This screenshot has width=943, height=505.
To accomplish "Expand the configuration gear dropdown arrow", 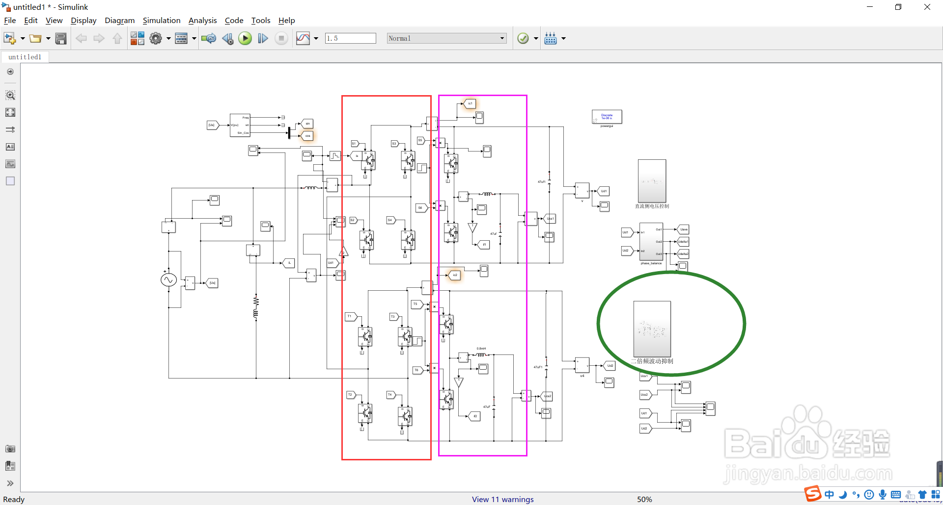I will pyautogui.click(x=168, y=38).
